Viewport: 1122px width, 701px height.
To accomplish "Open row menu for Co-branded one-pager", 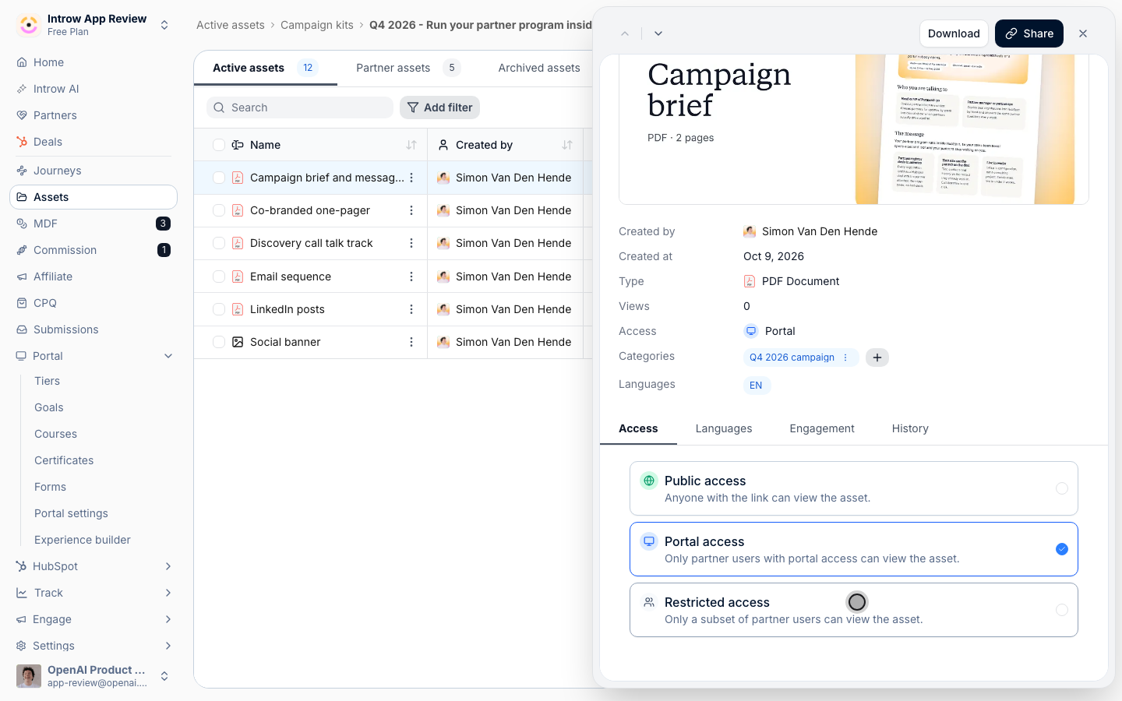I will (411, 210).
